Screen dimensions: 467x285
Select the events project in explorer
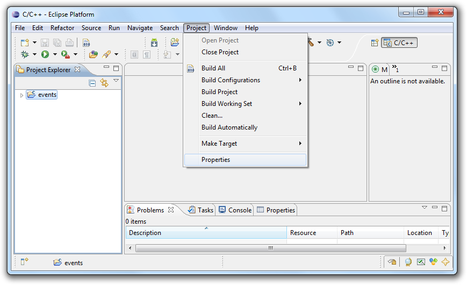(42, 95)
